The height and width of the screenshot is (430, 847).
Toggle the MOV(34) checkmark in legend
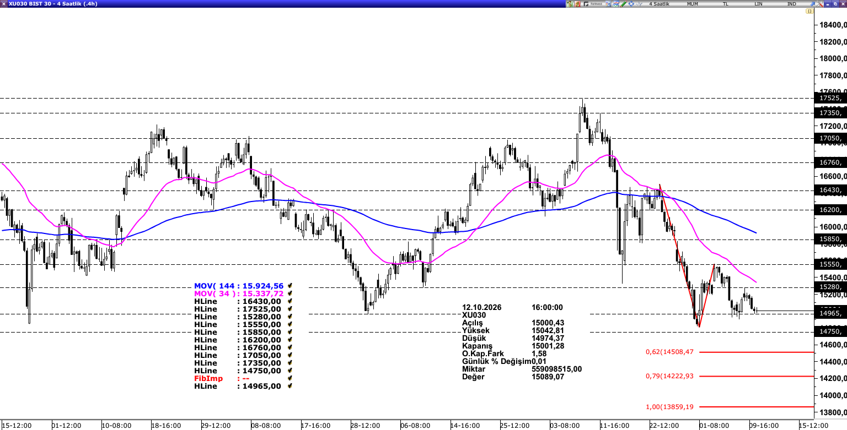pos(290,294)
